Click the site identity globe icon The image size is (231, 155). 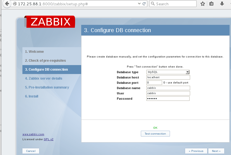click(15, 4)
